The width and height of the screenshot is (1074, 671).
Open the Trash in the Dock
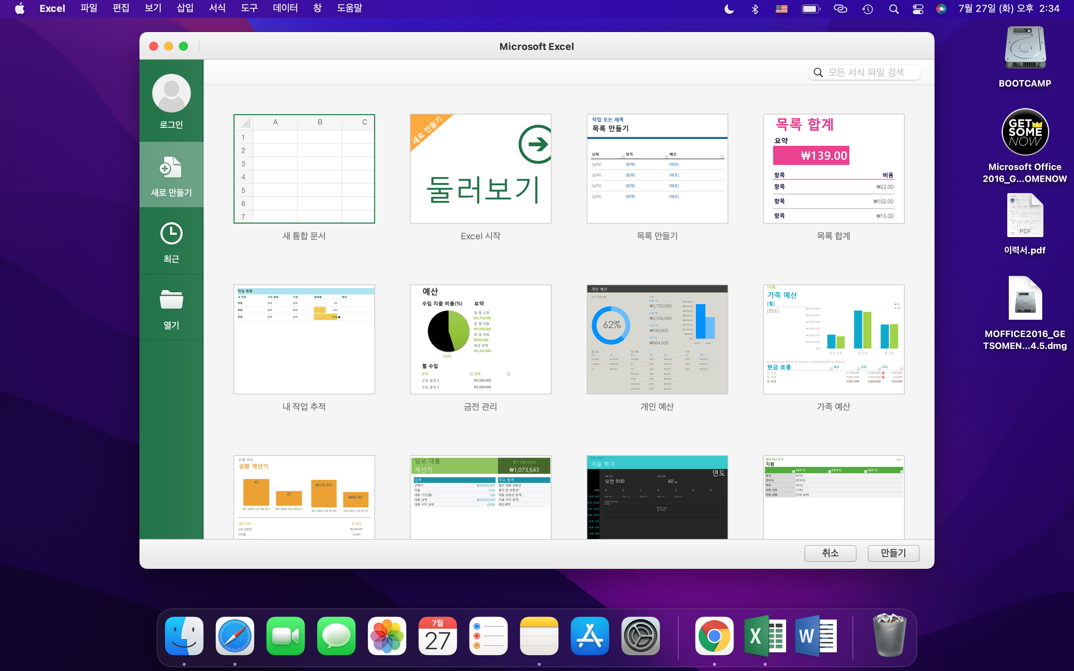point(889,635)
